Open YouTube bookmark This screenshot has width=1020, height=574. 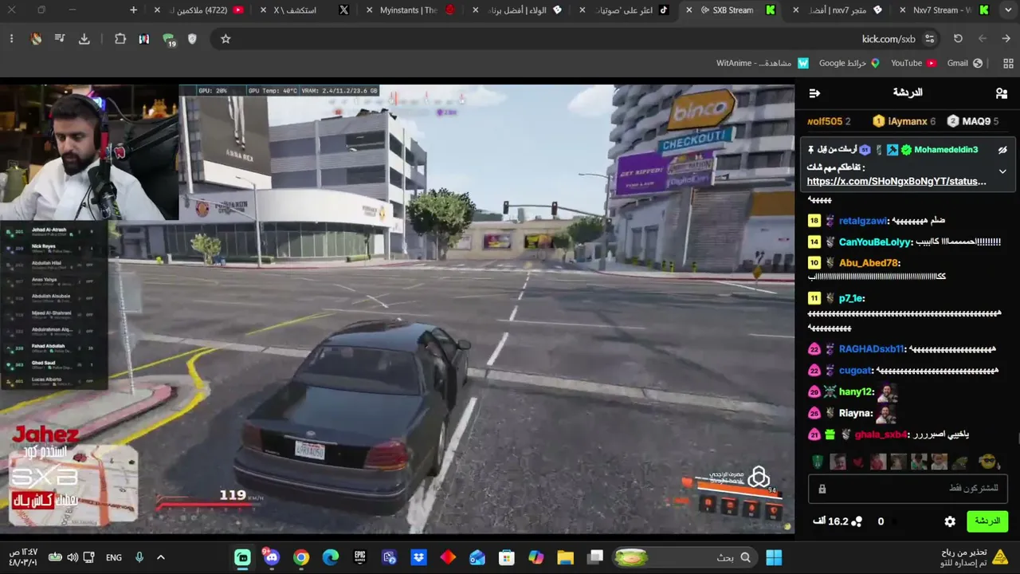913,63
